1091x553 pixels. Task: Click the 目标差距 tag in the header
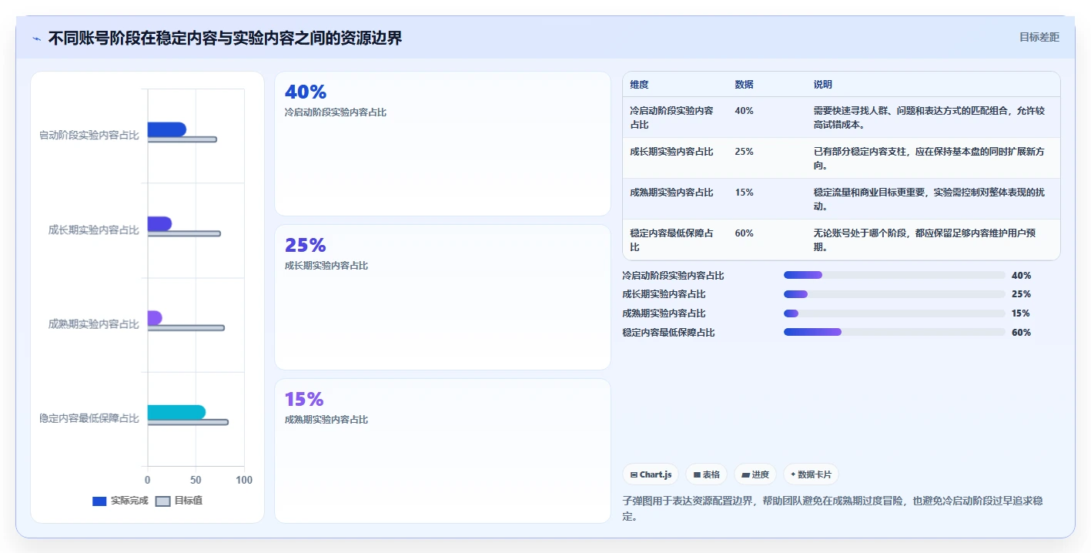tap(1039, 37)
